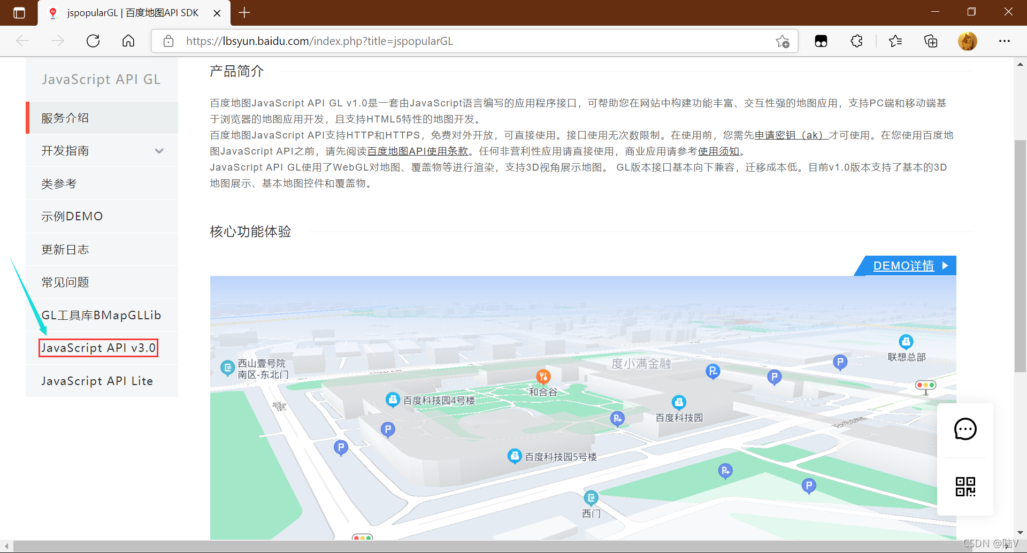View site information lock icon

168,41
